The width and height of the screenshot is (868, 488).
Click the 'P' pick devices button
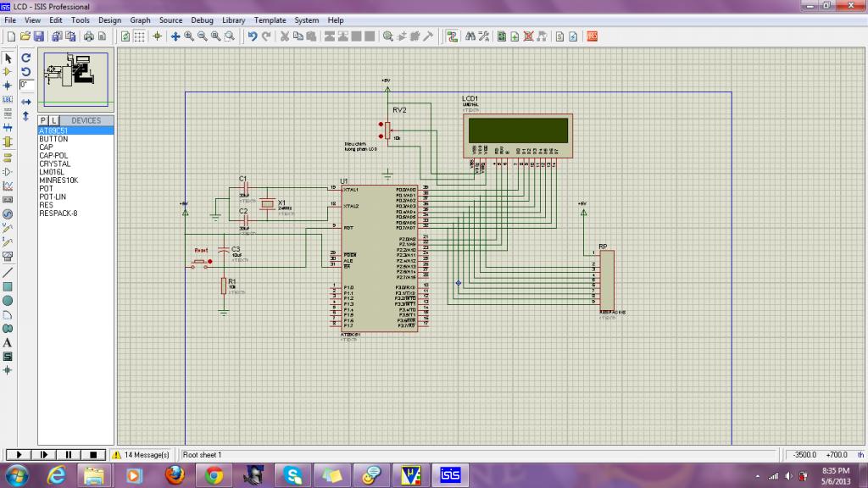[x=43, y=120]
